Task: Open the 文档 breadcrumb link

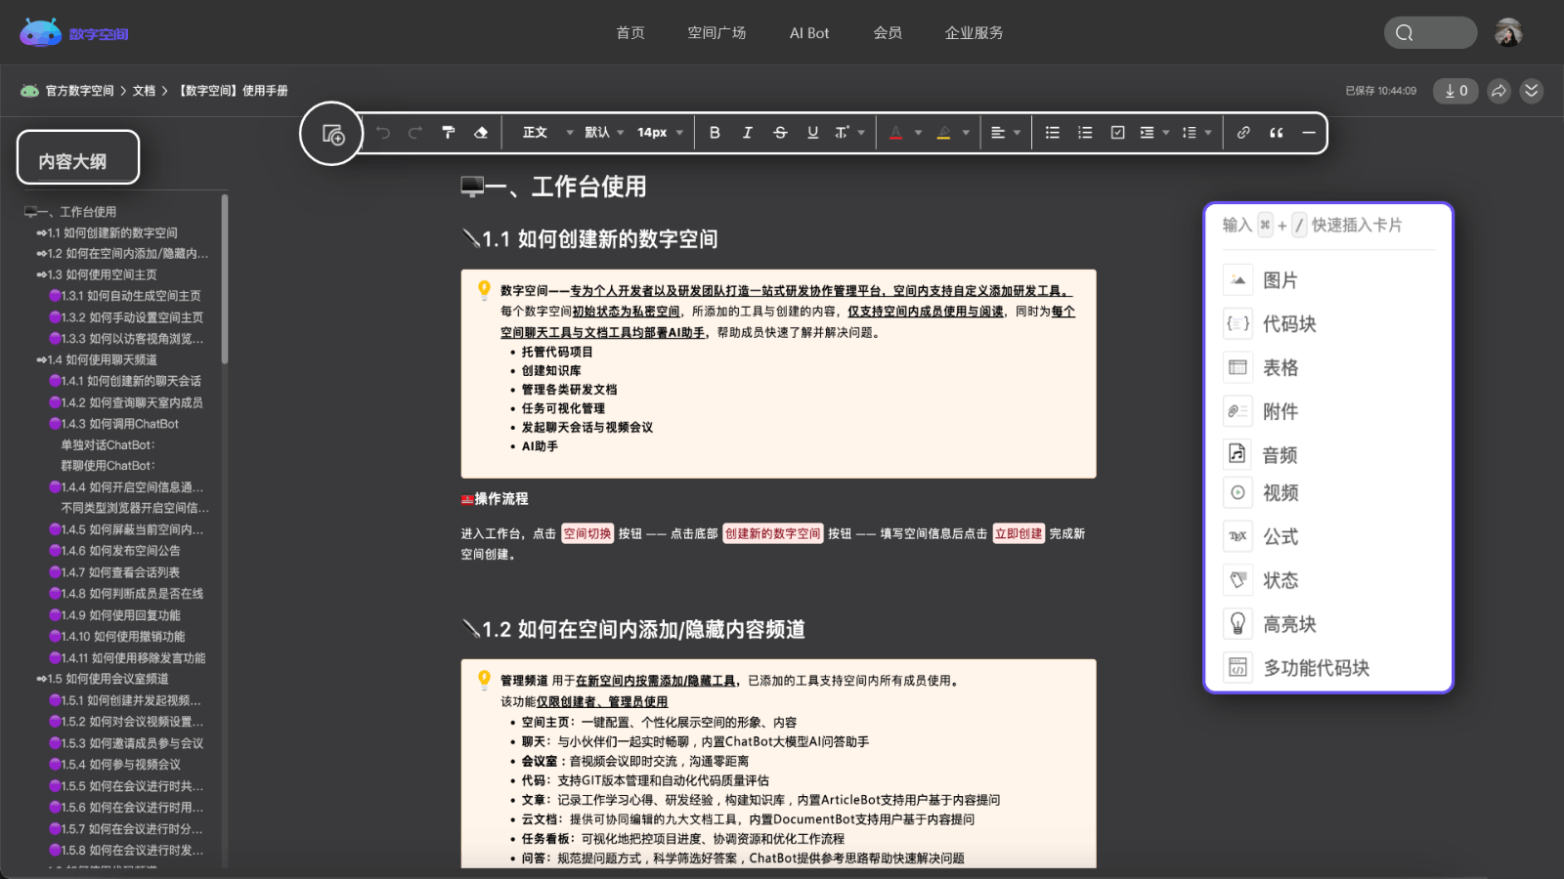Action: click(143, 90)
